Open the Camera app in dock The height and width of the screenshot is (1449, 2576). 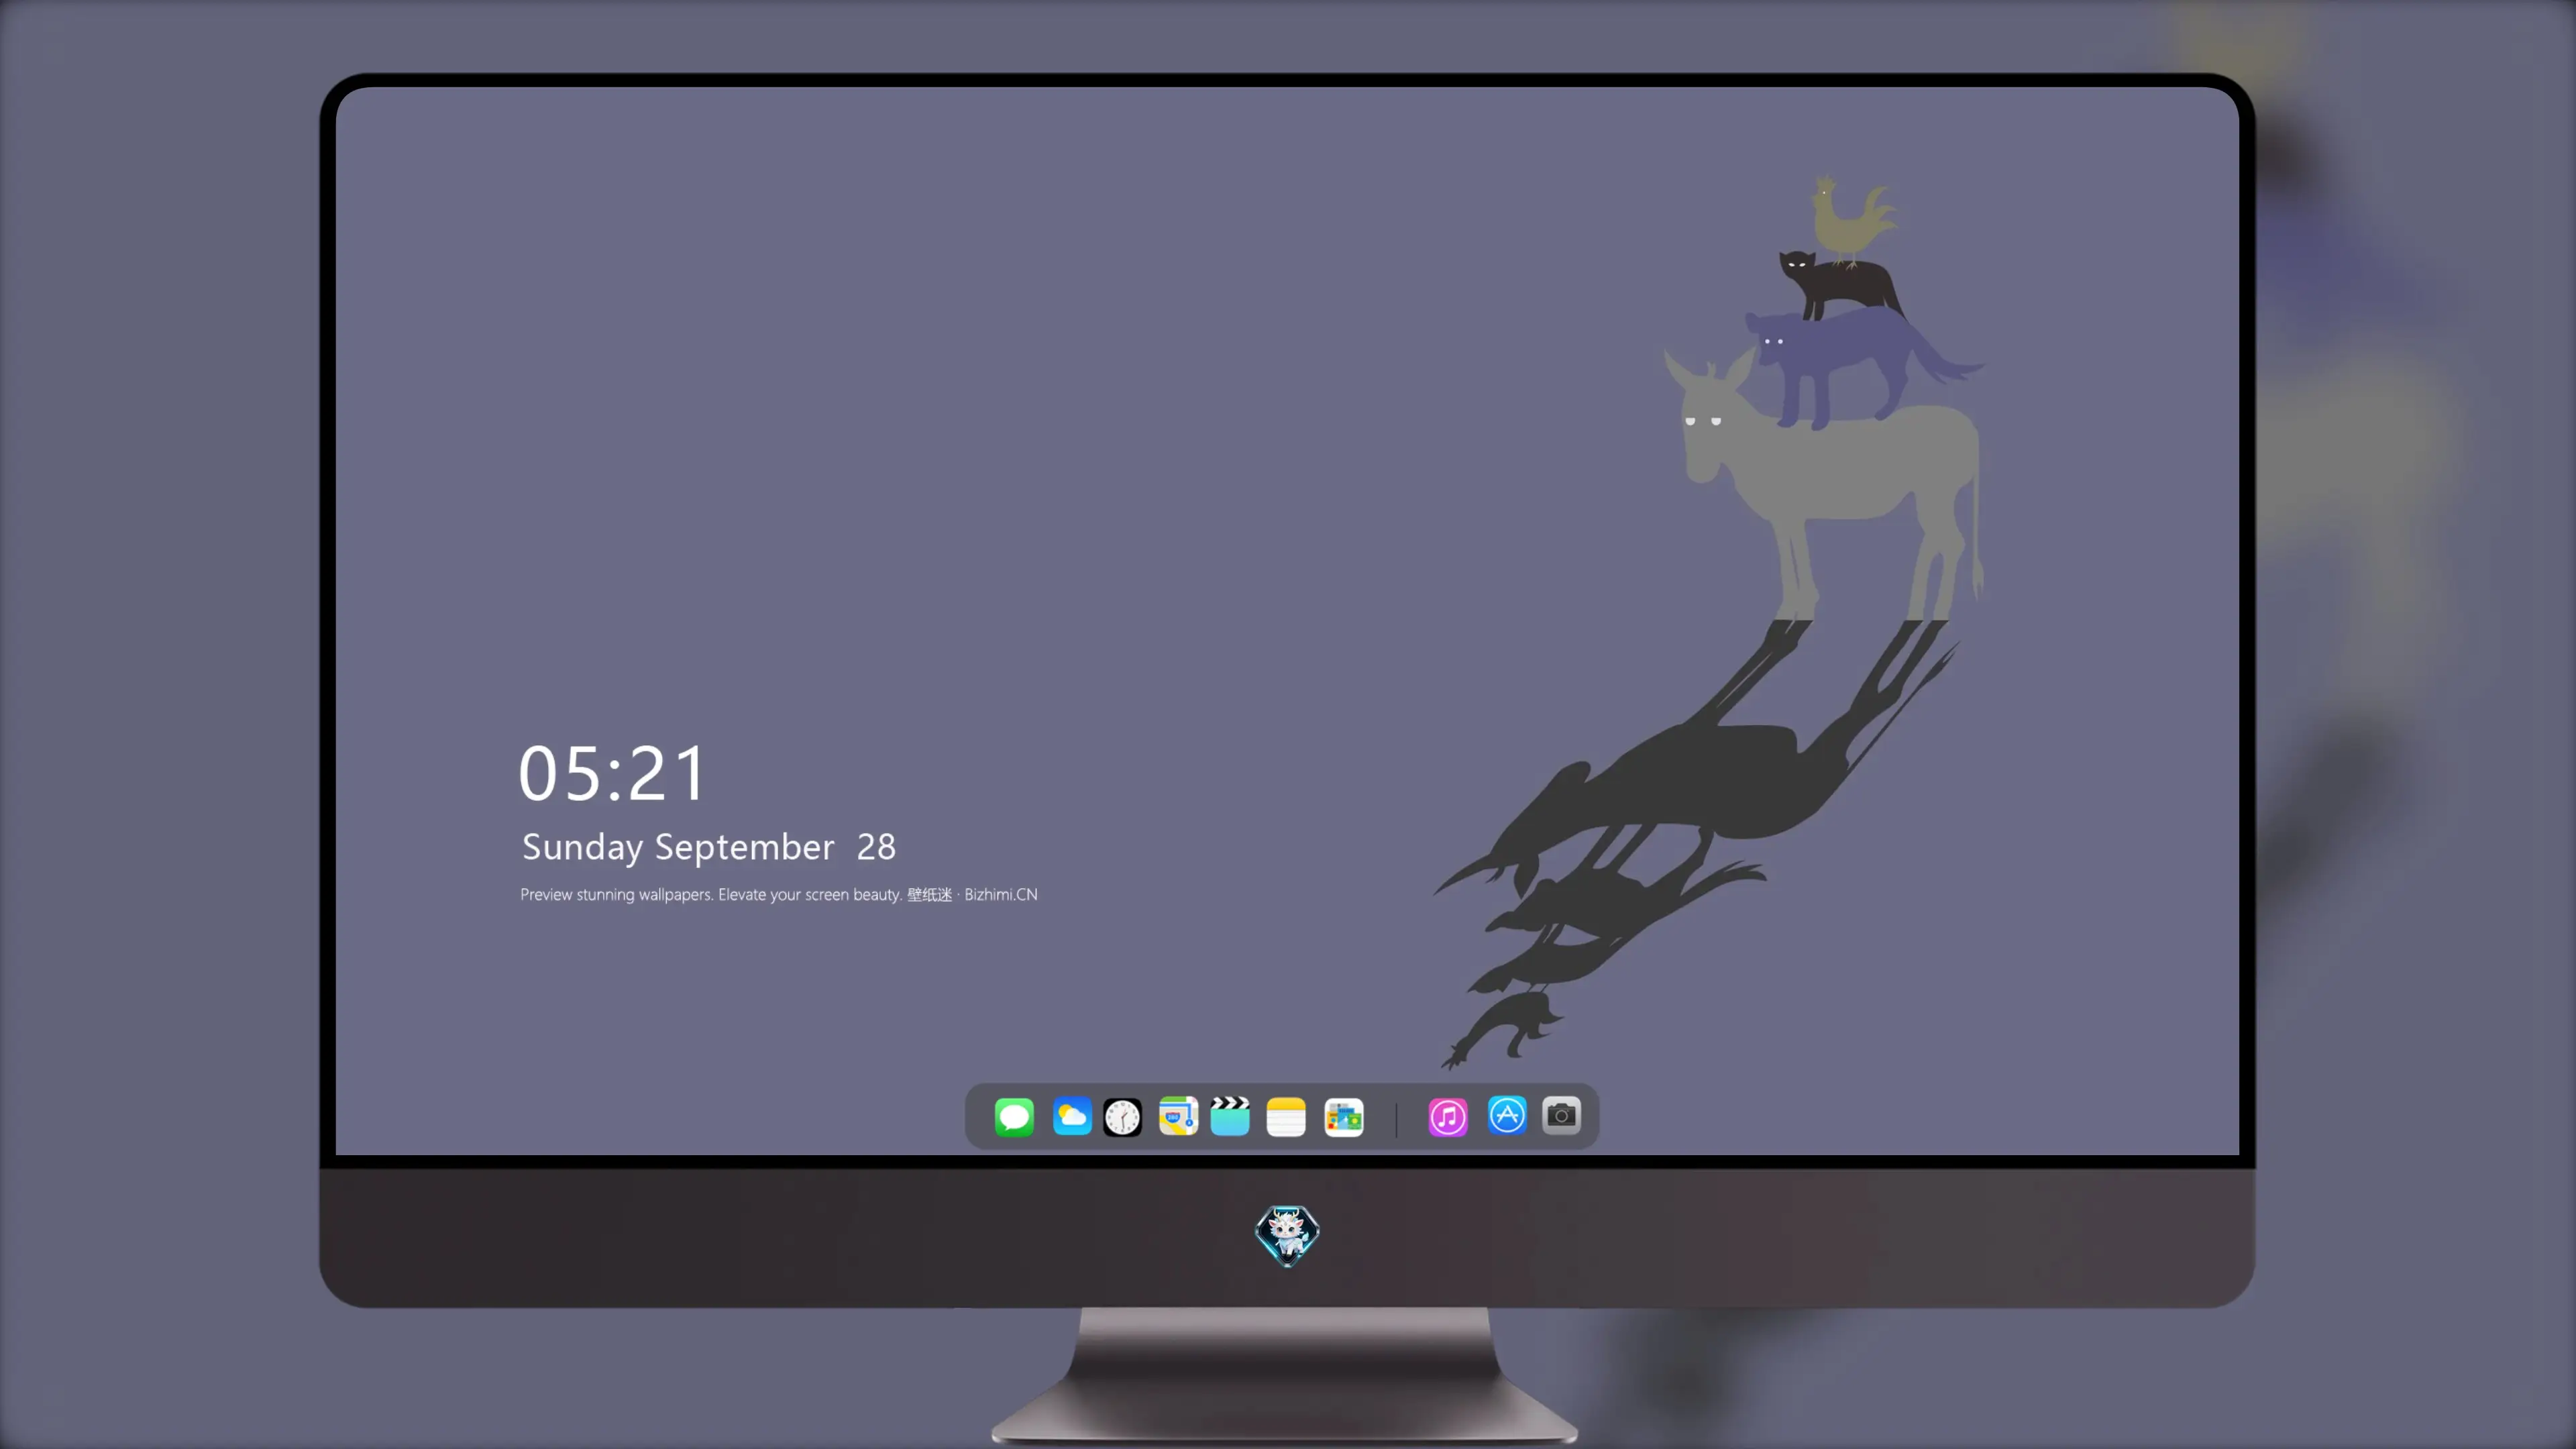pos(1561,1115)
